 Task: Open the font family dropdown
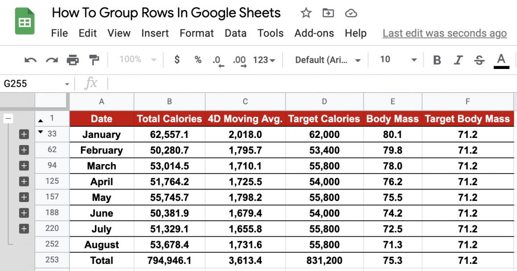[328, 60]
